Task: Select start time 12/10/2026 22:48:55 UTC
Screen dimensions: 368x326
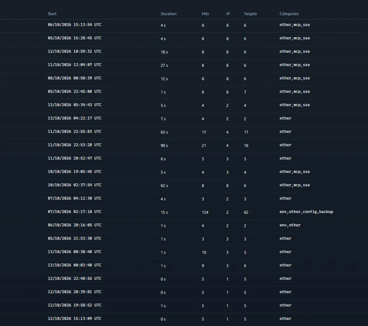Action: 75,278
